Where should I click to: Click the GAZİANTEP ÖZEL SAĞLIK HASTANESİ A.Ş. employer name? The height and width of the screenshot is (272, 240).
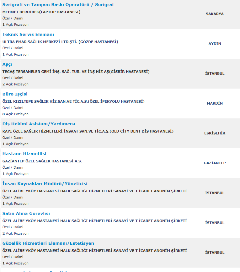(42, 161)
